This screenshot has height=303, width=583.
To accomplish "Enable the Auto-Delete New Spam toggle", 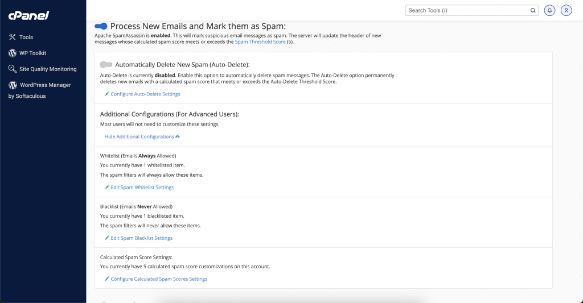I will point(106,65).
